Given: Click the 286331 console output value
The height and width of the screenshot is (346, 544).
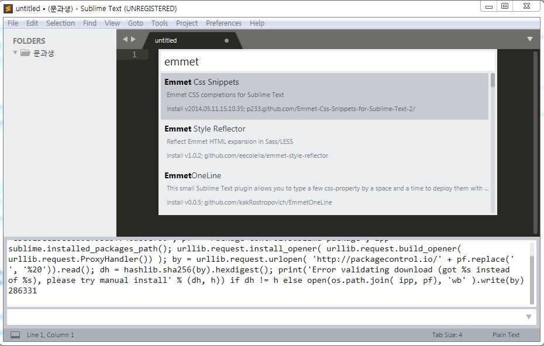Looking at the screenshot, I should coord(23,290).
